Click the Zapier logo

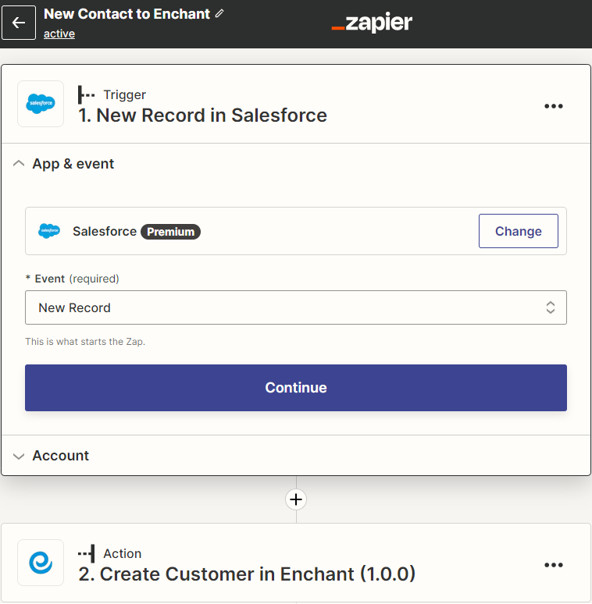coord(372,23)
